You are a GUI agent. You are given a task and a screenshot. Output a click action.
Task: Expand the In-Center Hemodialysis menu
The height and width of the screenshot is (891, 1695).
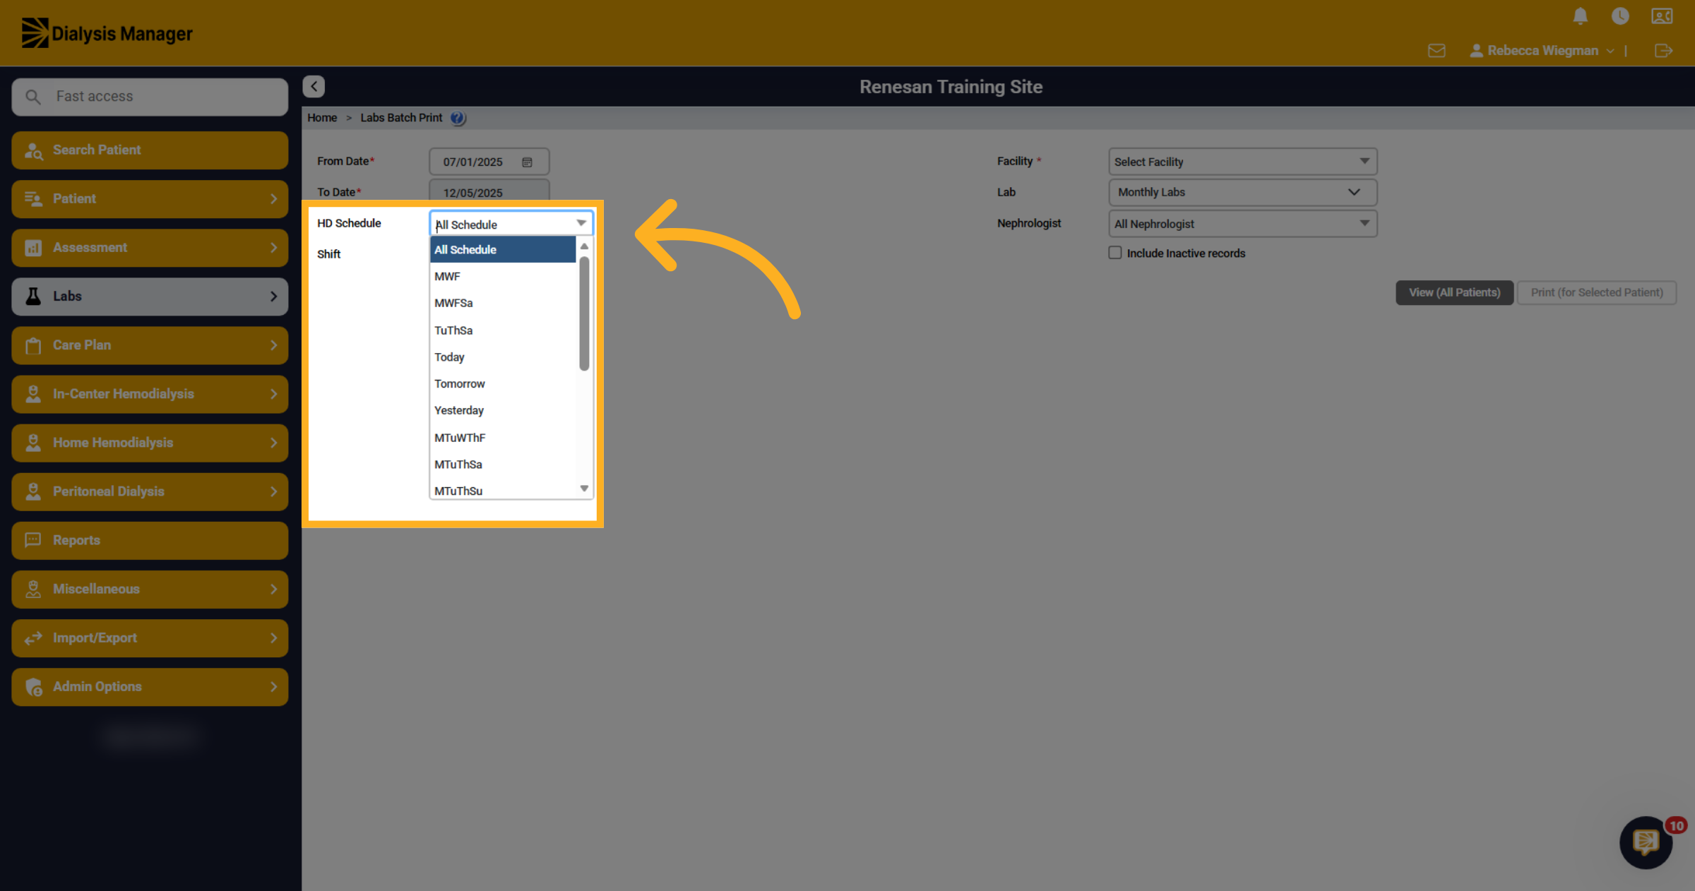(150, 394)
